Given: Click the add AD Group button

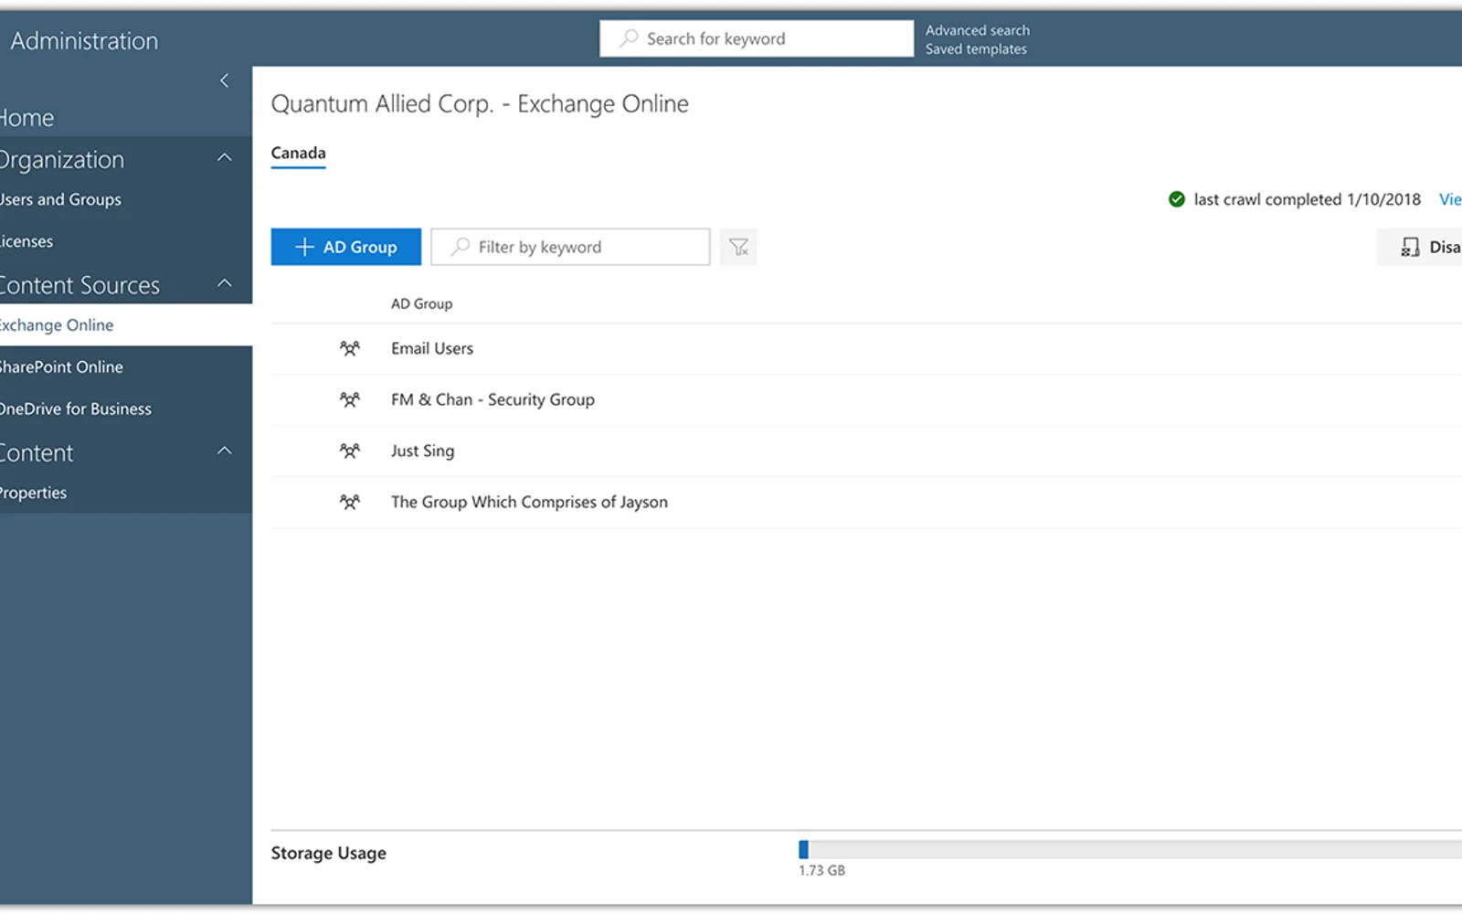Looking at the screenshot, I should coord(346,247).
